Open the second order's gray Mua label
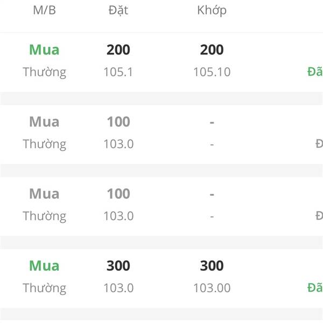This screenshot has height=323, width=323. click(x=44, y=122)
